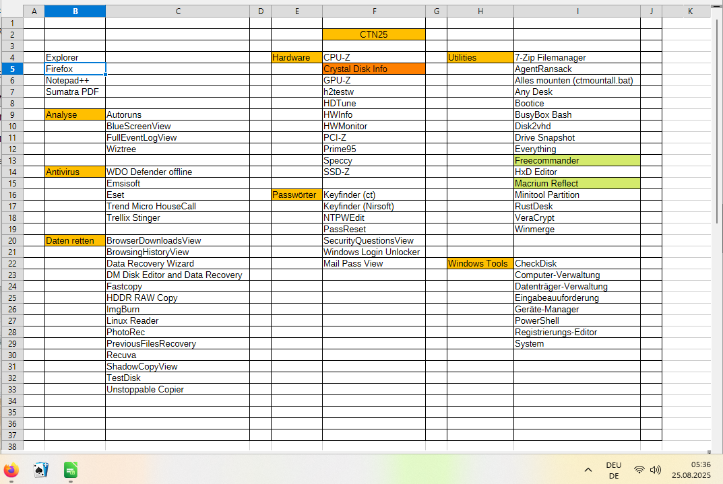Select the Autoruns cell

pyautogui.click(x=177, y=114)
